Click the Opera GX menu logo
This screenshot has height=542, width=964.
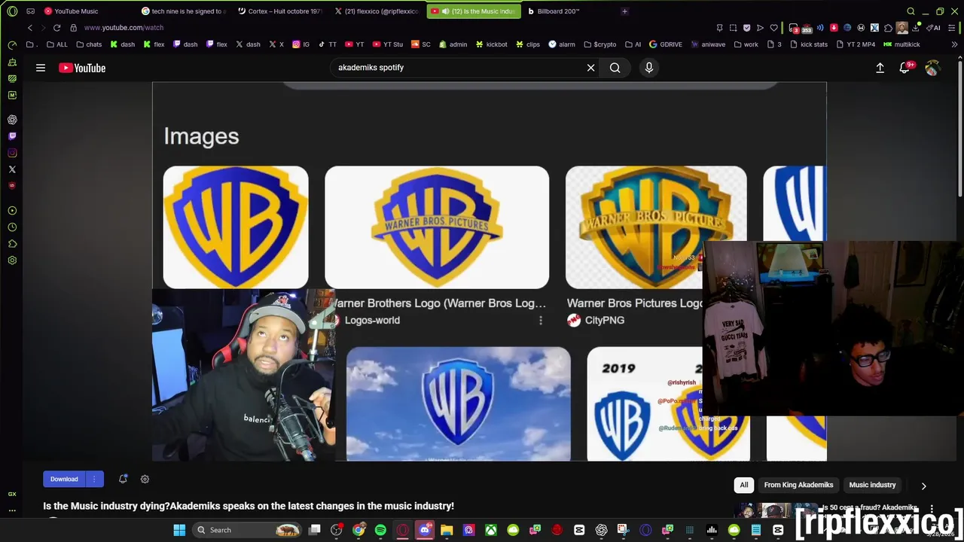click(12, 11)
